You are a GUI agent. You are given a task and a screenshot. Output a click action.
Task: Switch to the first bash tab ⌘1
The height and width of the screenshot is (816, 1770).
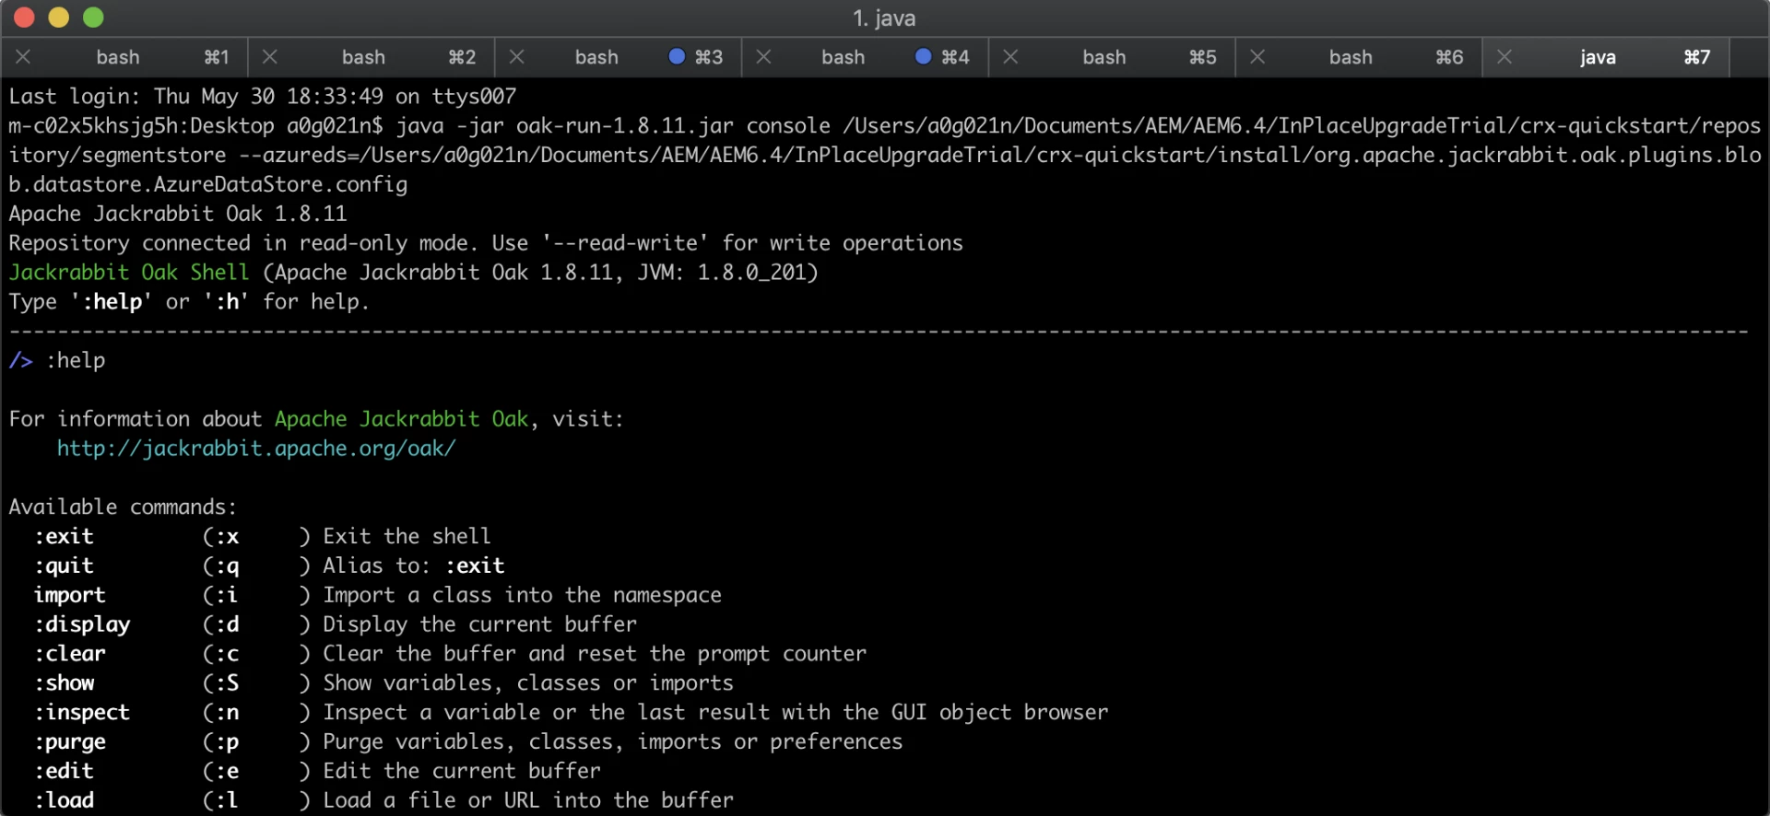[124, 57]
